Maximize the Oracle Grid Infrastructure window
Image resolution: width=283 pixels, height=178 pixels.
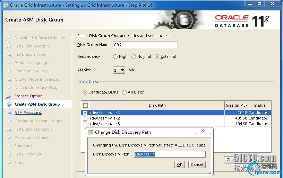pos(259,3)
